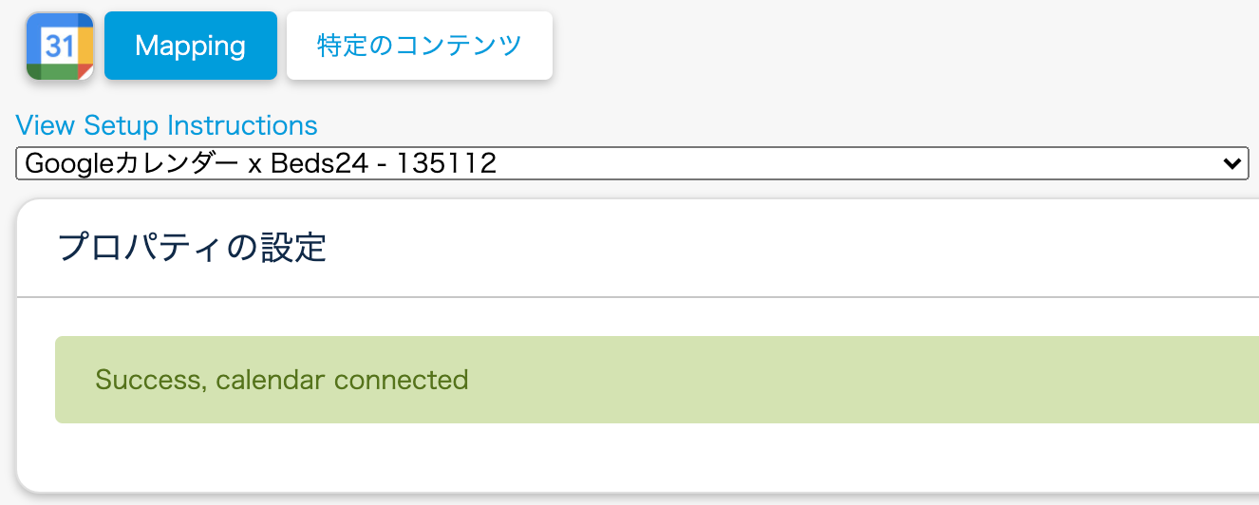Image resolution: width=1259 pixels, height=505 pixels.
Task: Click the プロパティの設定 panel heading
Action: pyautogui.click(x=192, y=247)
